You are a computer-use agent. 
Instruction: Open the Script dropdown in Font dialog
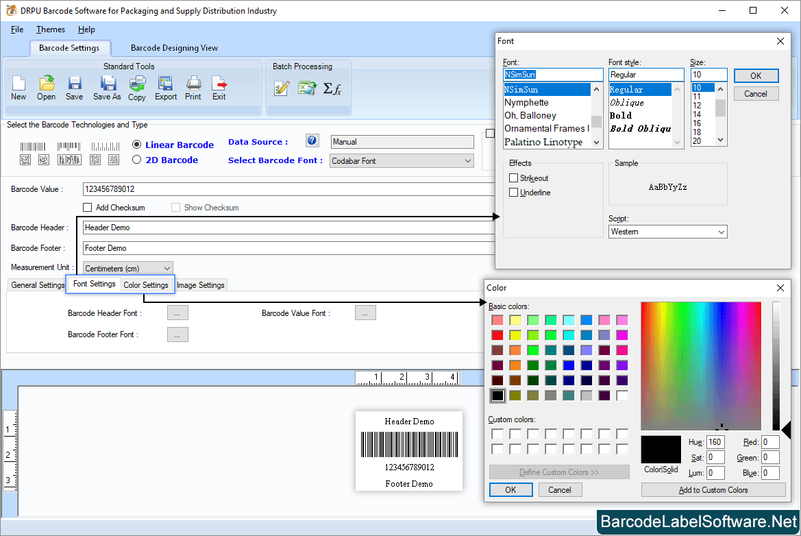click(722, 232)
